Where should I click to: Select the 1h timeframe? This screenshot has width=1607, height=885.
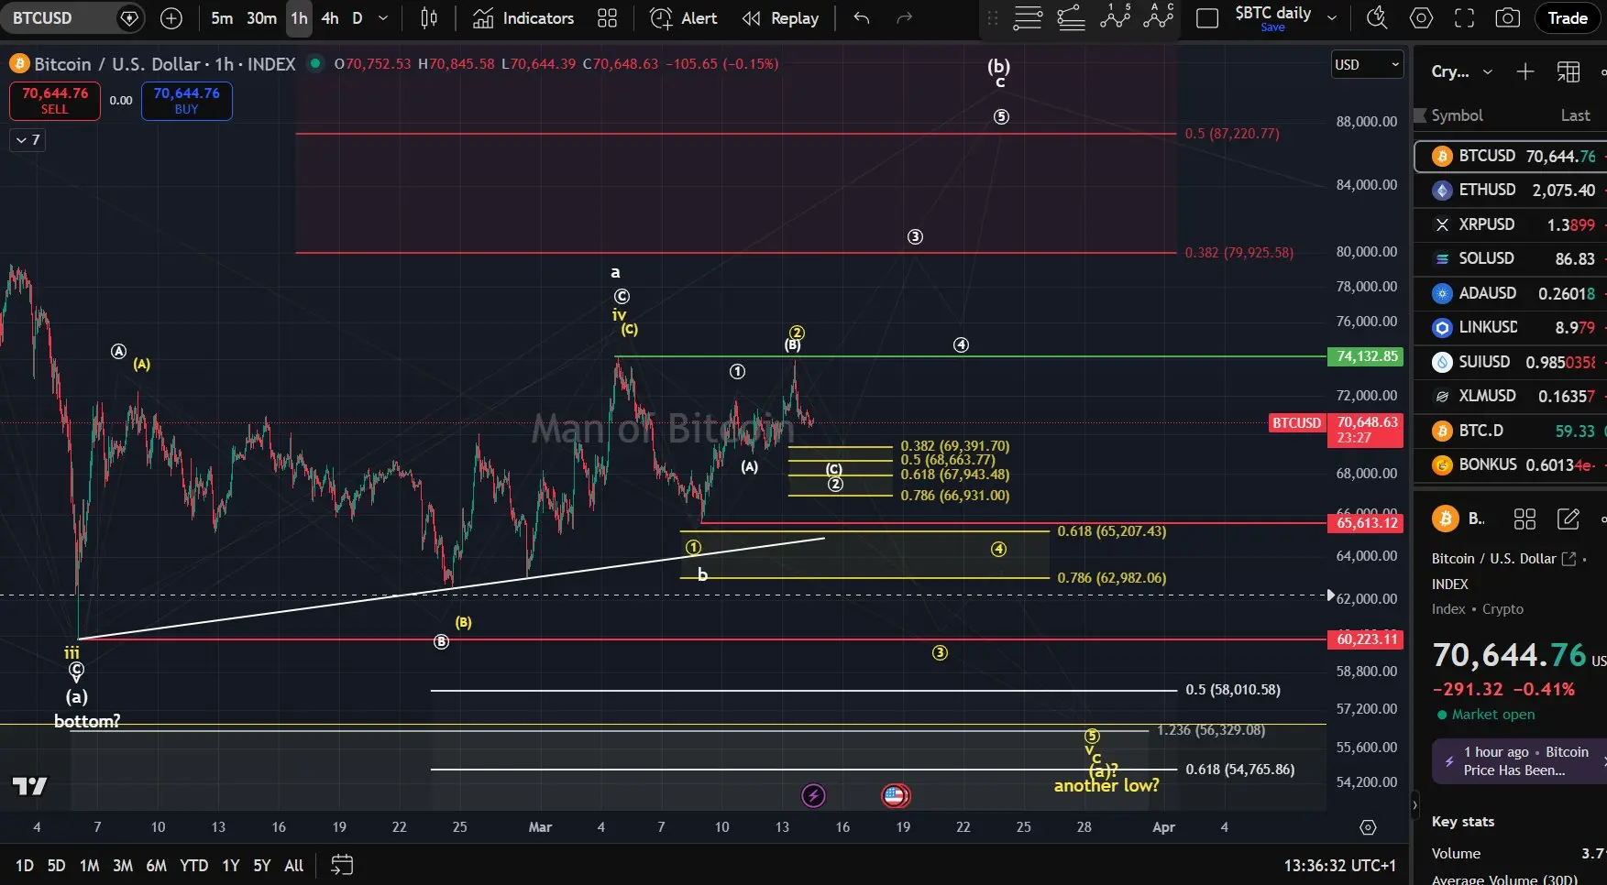coord(299,18)
